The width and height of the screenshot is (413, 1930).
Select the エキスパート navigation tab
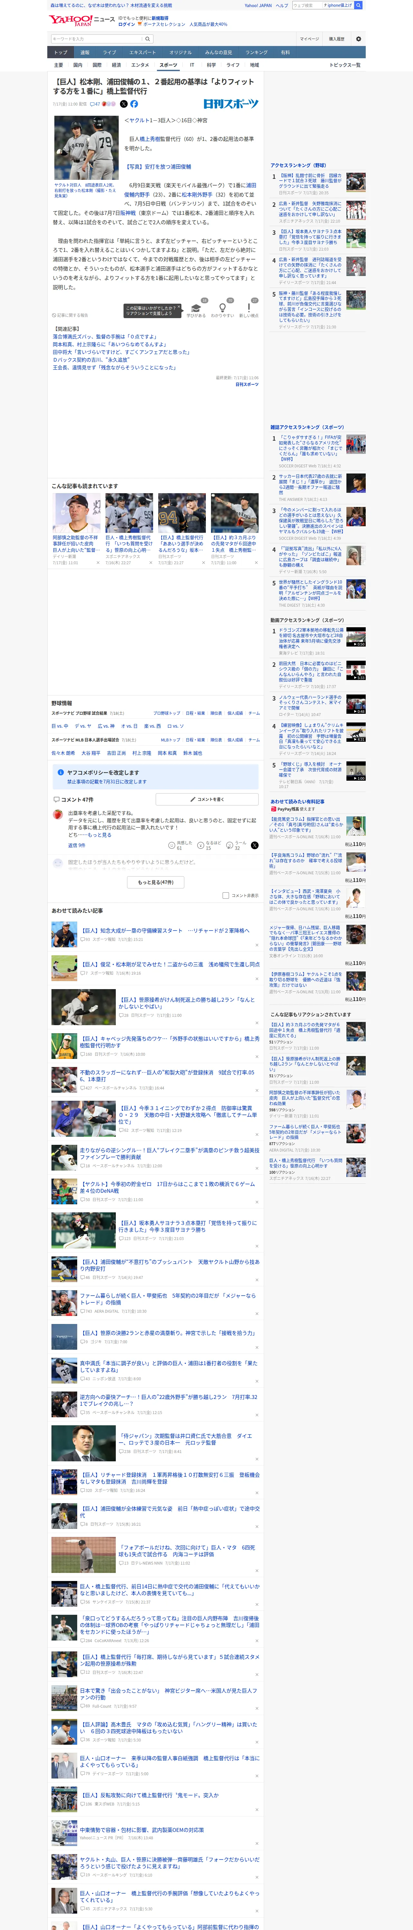(142, 52)
